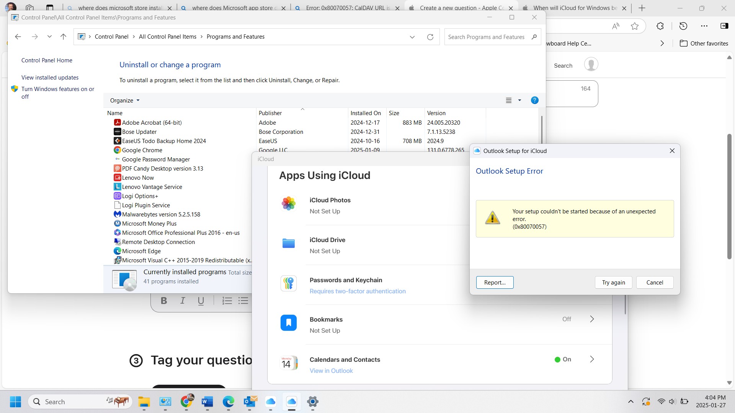This screenshot has width=735, height=413.
Task: Sort list by Publisher column header
Action: 270,113
